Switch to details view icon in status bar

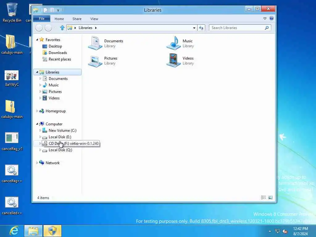tap(264, 197)
